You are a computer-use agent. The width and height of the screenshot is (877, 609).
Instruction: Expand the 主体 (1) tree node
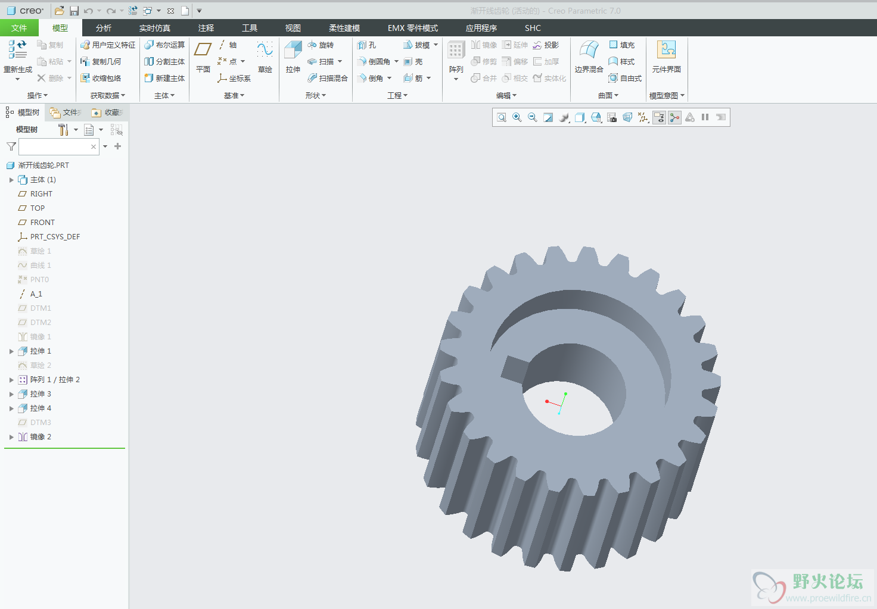point(11,180)
